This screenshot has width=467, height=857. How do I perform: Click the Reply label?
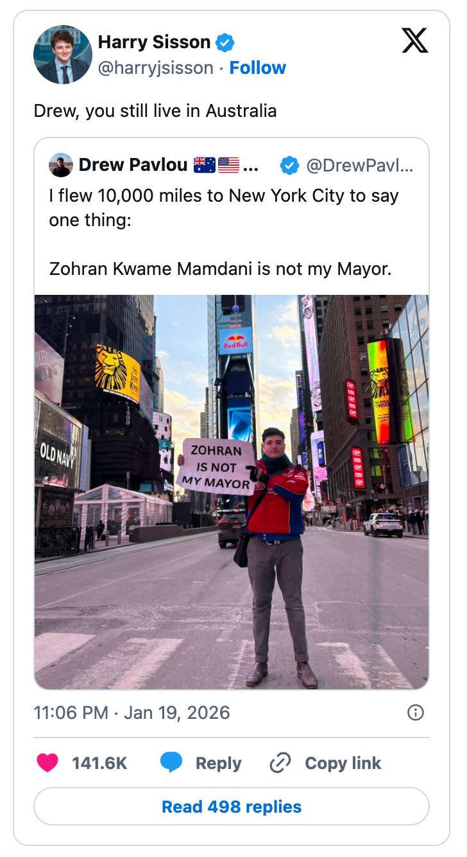tap(218, 763)
